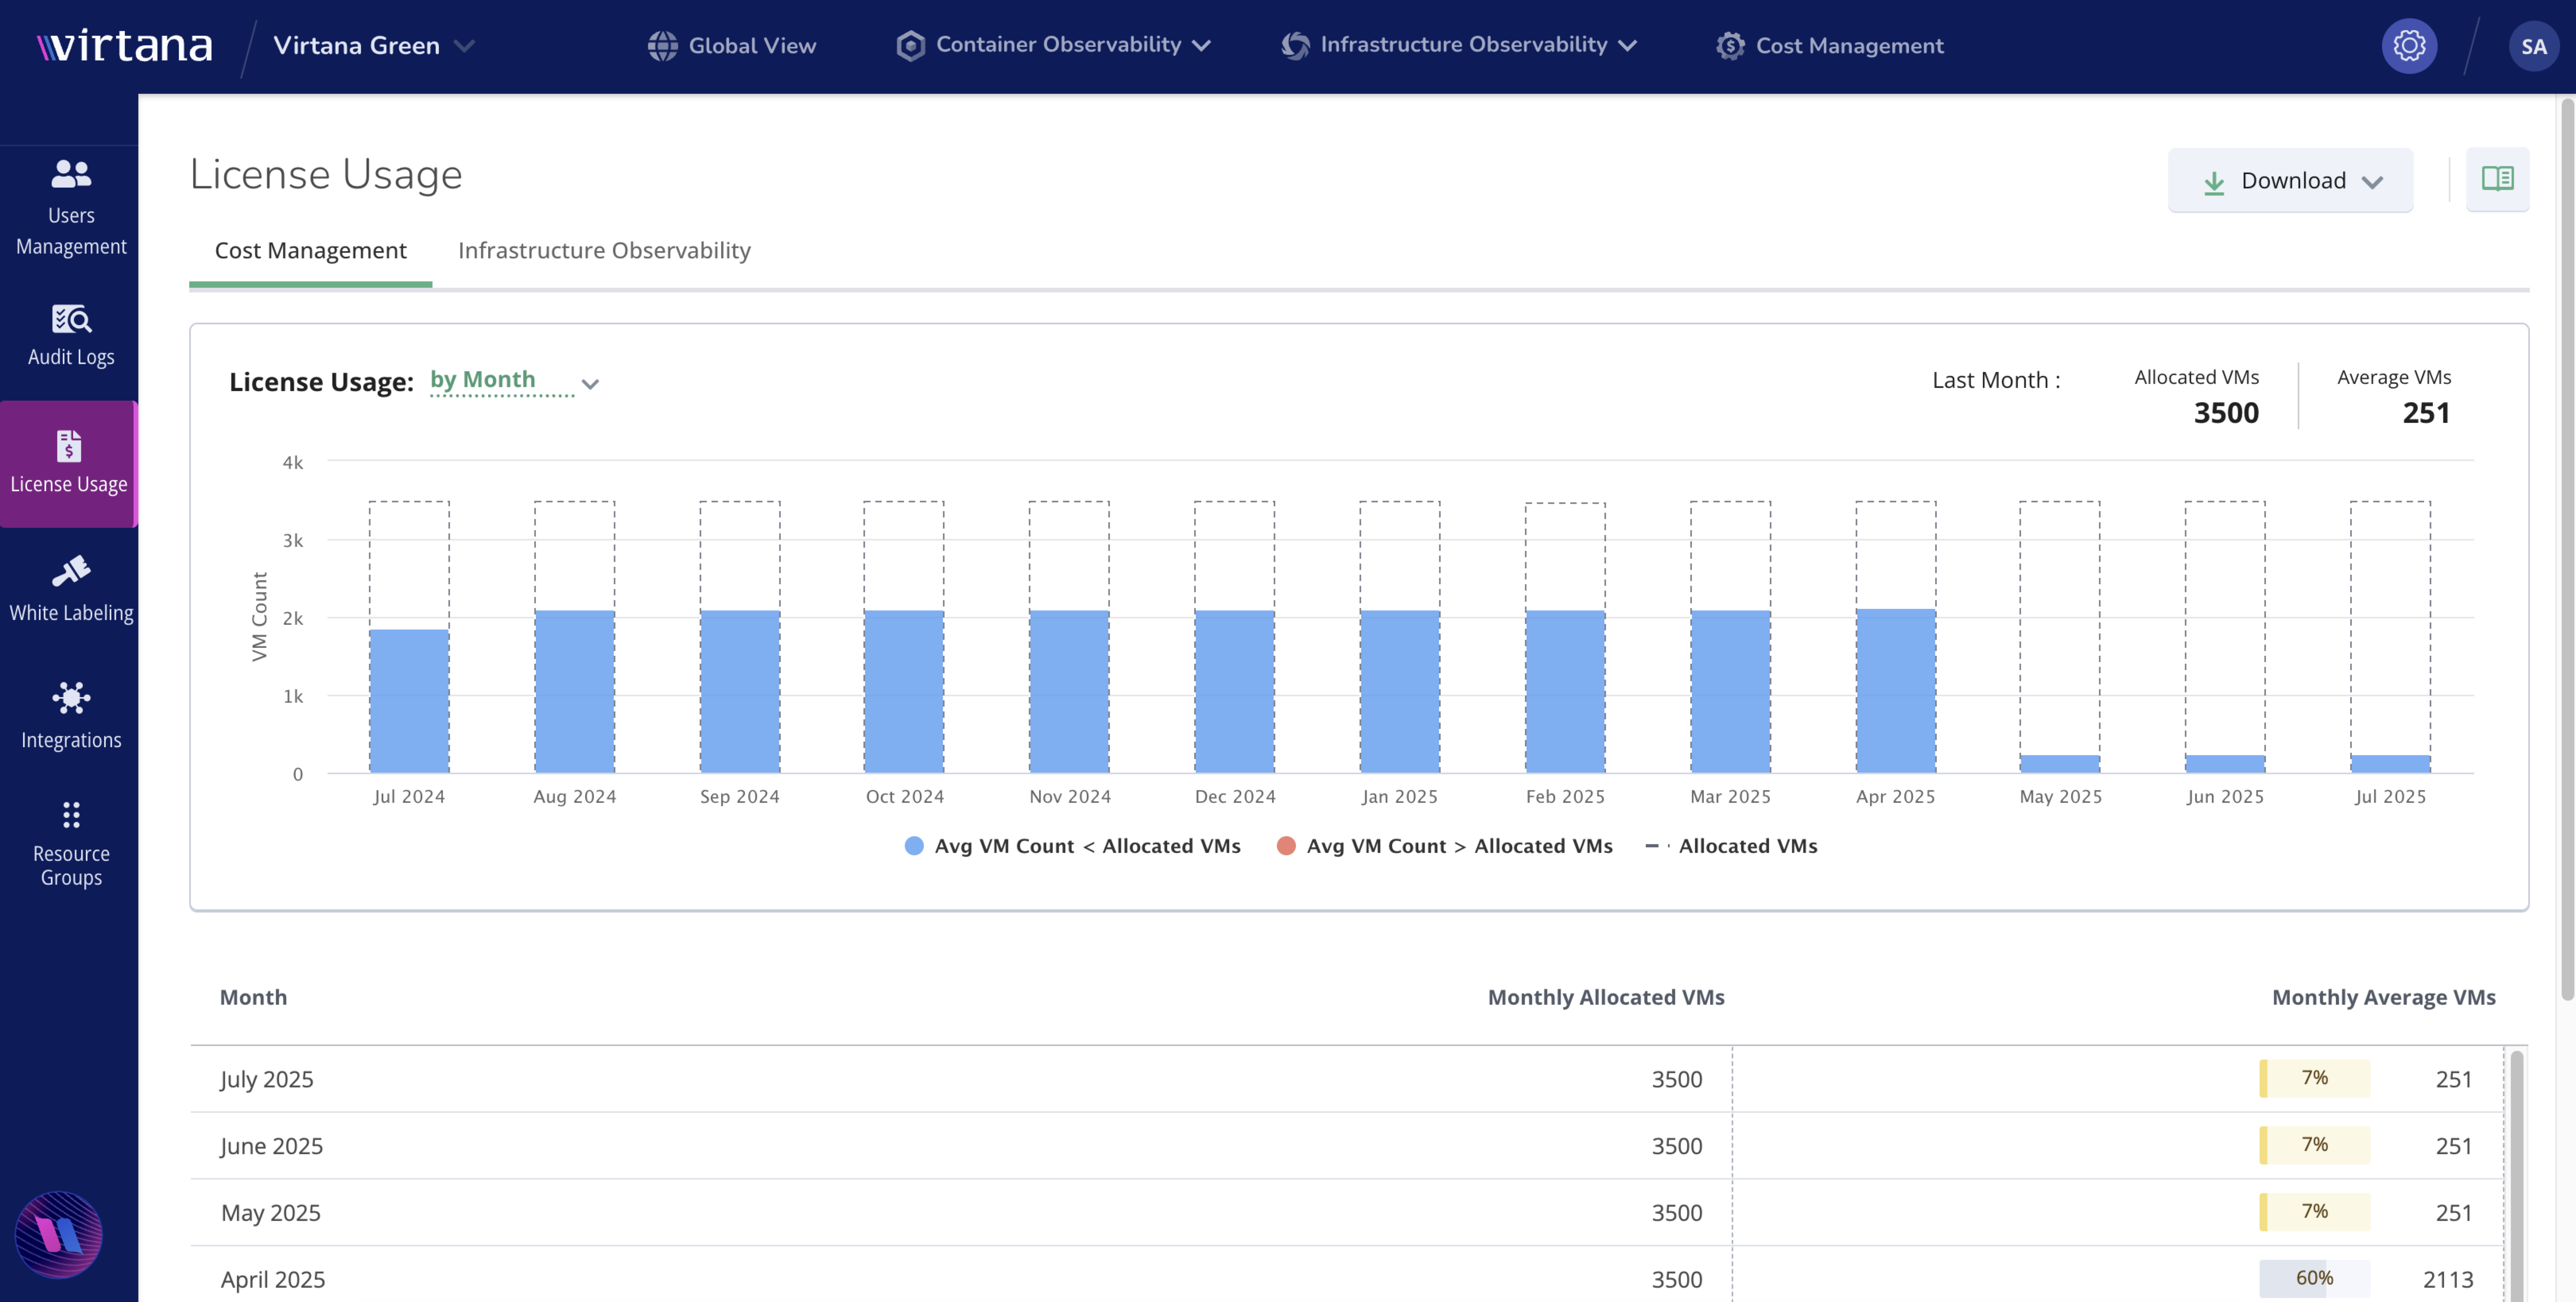
Task: Sort by Monthly Average VMs header
Action: tap(2384, 997)
